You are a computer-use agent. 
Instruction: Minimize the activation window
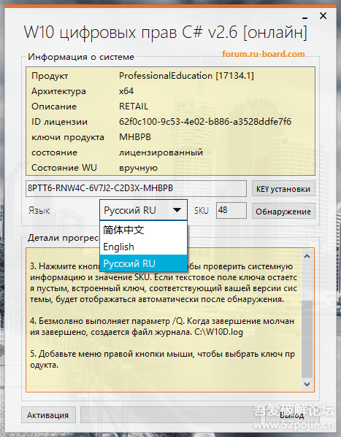[x=305, y=18]
